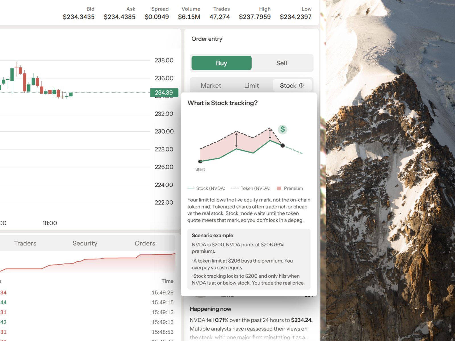Click the 238.00 price axis label
Image resolution: width=455 pixels, height=341 pixels.
(164, 60)
